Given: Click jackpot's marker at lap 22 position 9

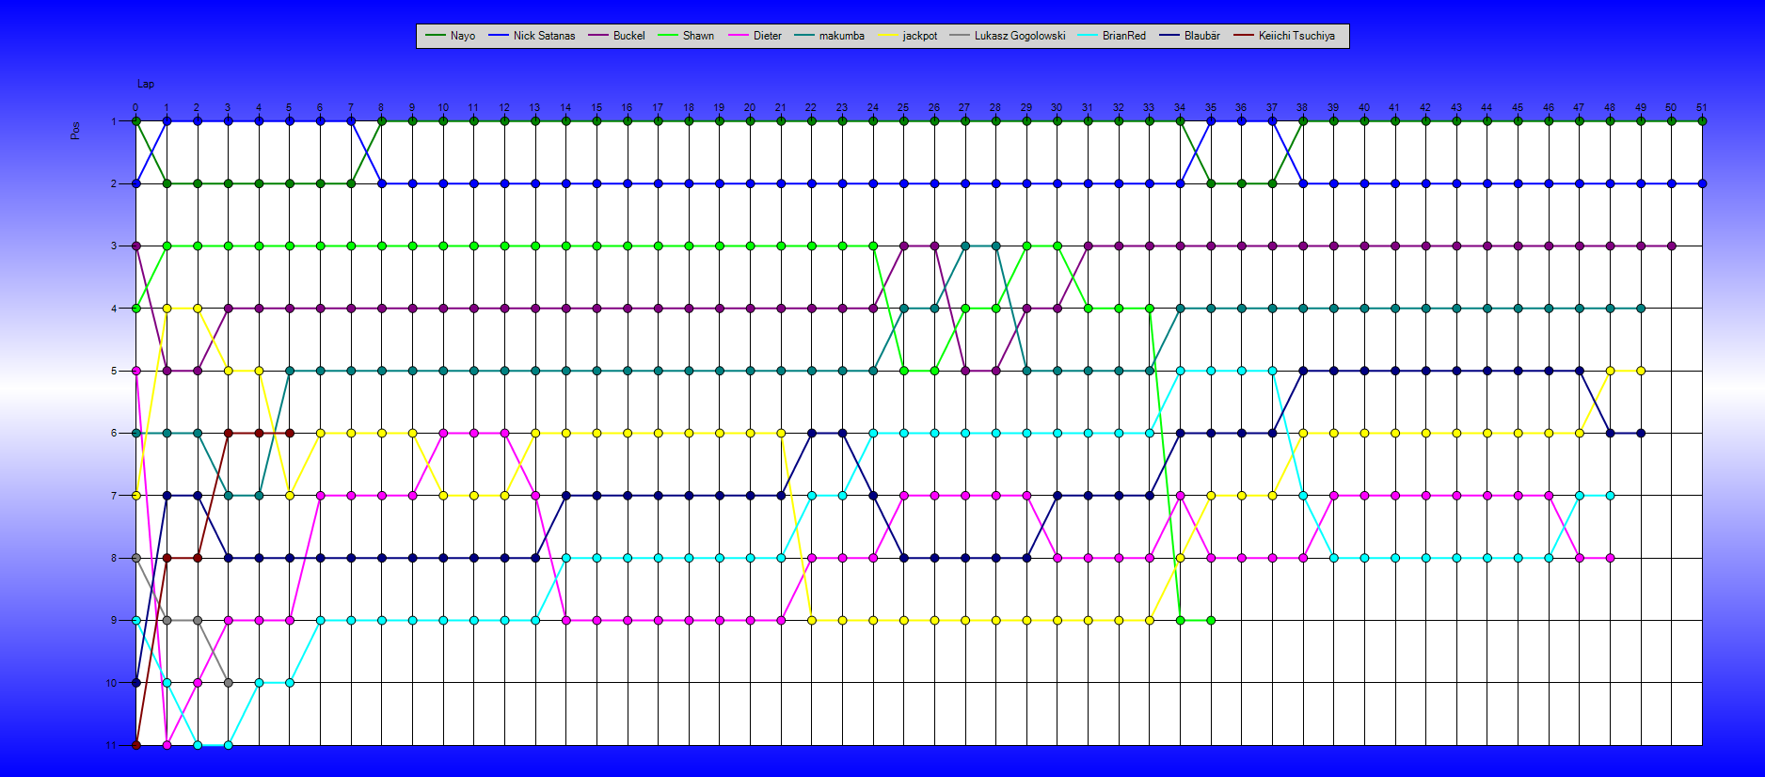Looking at the screenshot, I should pos(811,620).
